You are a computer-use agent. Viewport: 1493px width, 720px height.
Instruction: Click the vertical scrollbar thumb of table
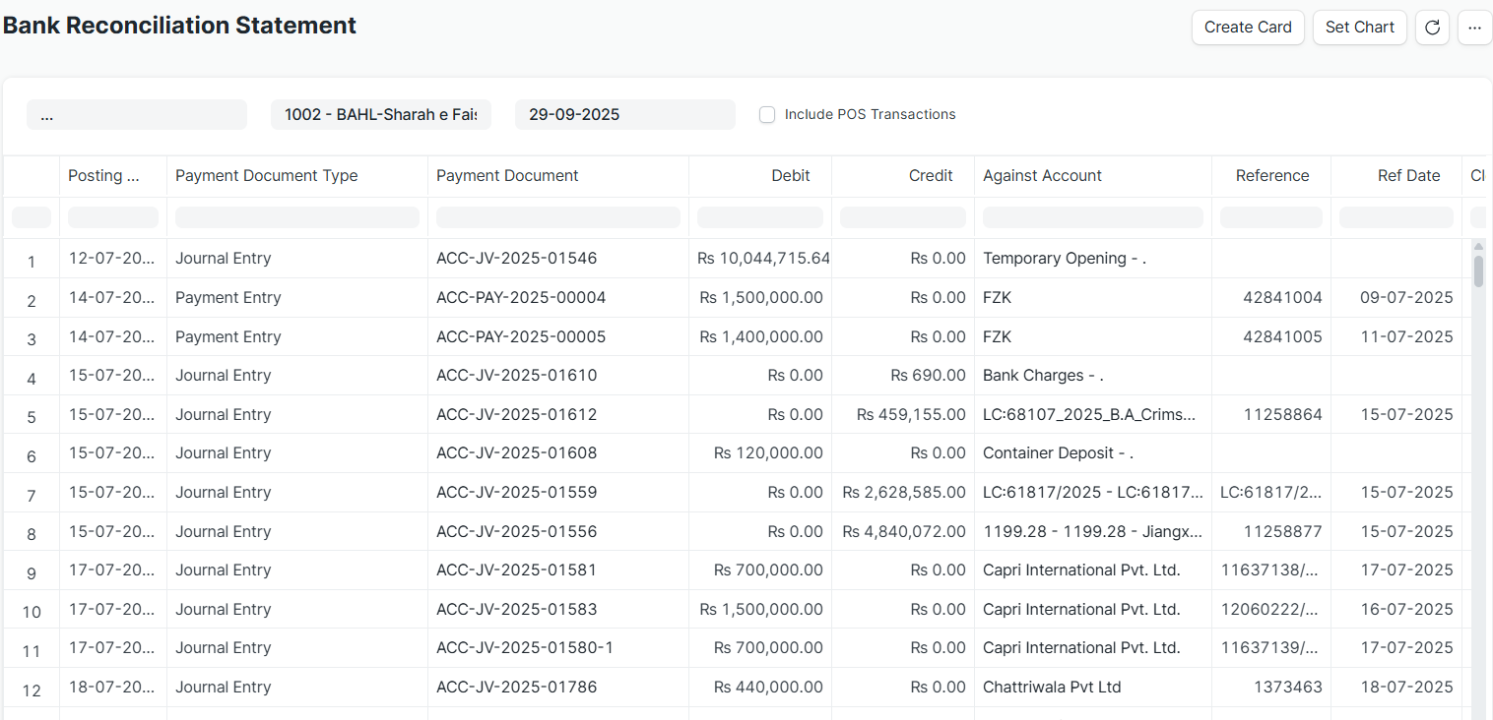[1478, 270]
